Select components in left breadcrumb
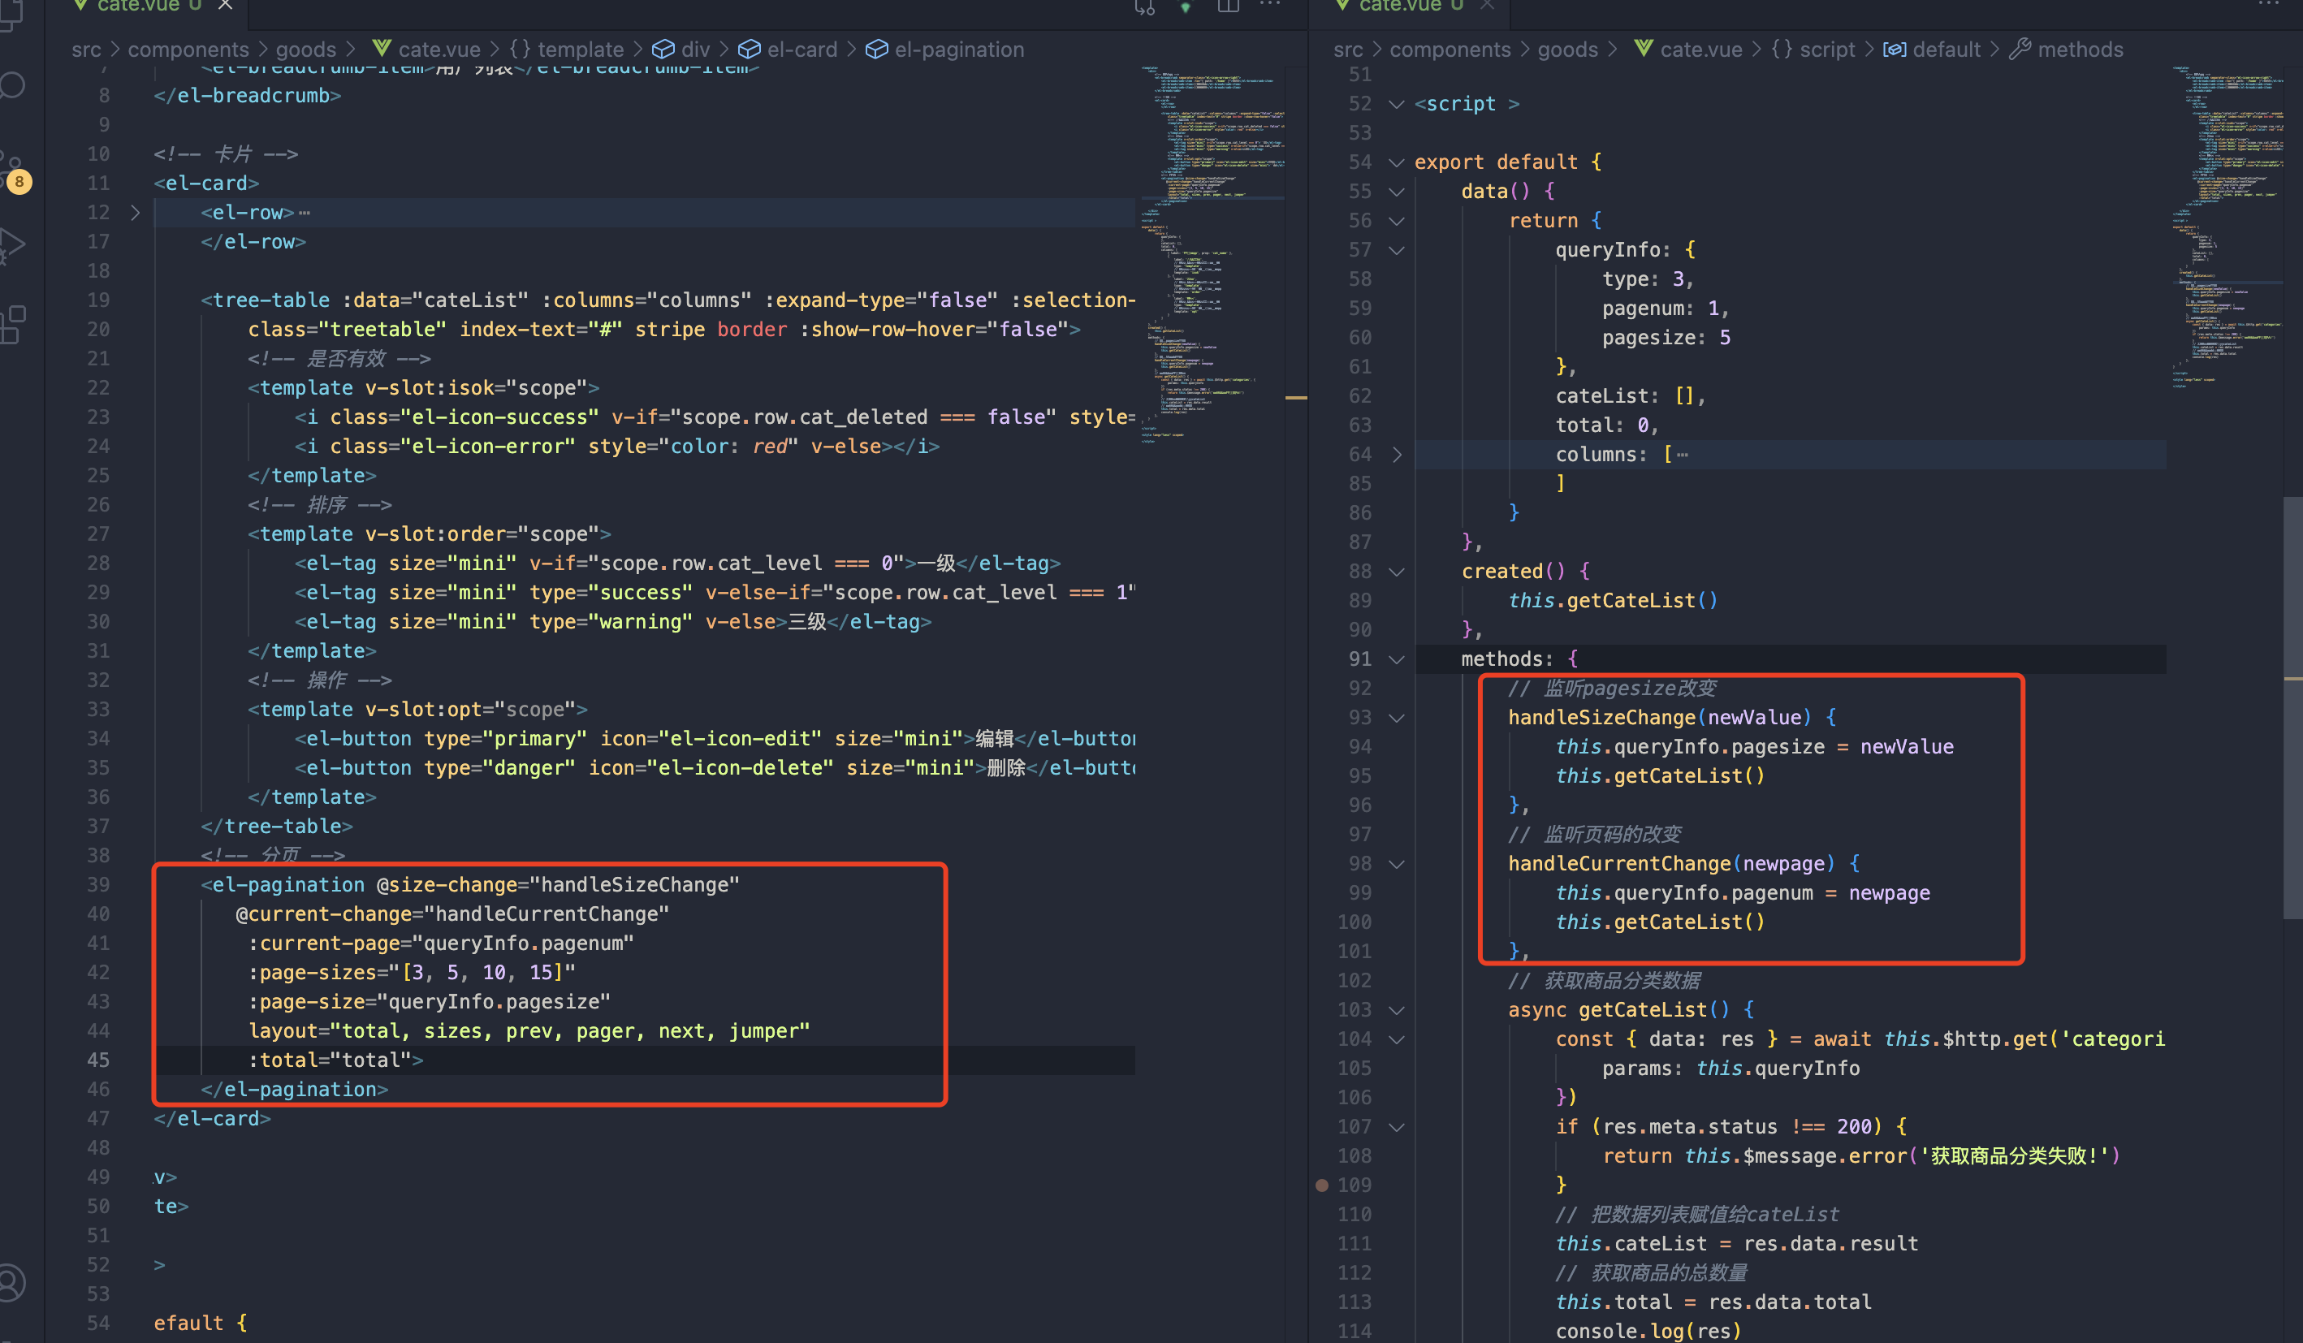 [188, 50]
